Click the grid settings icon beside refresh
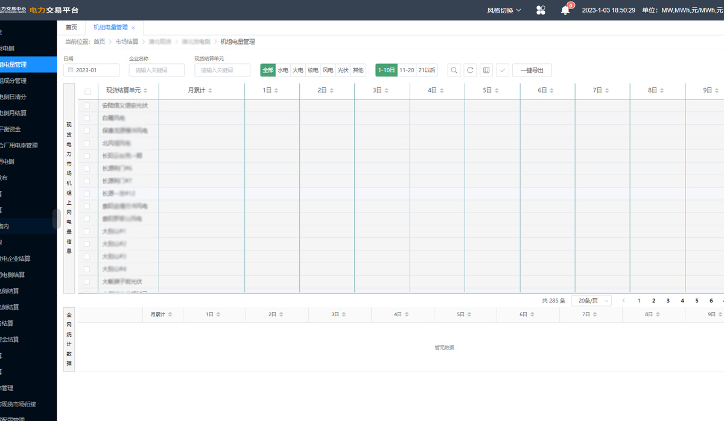 click(x=486, y=70)
